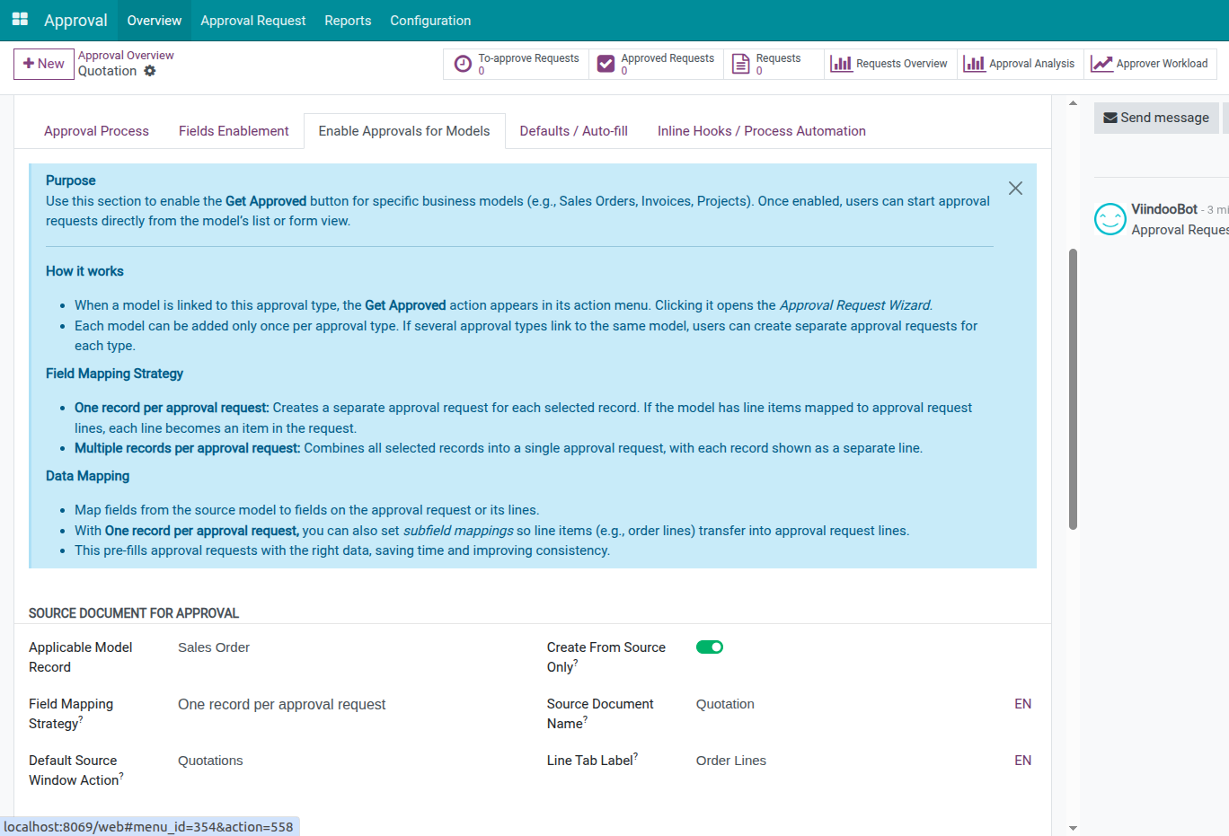Switch to the Fields Enablement tab
This screenshot has width=1229, height=836.
click(234, 131)
